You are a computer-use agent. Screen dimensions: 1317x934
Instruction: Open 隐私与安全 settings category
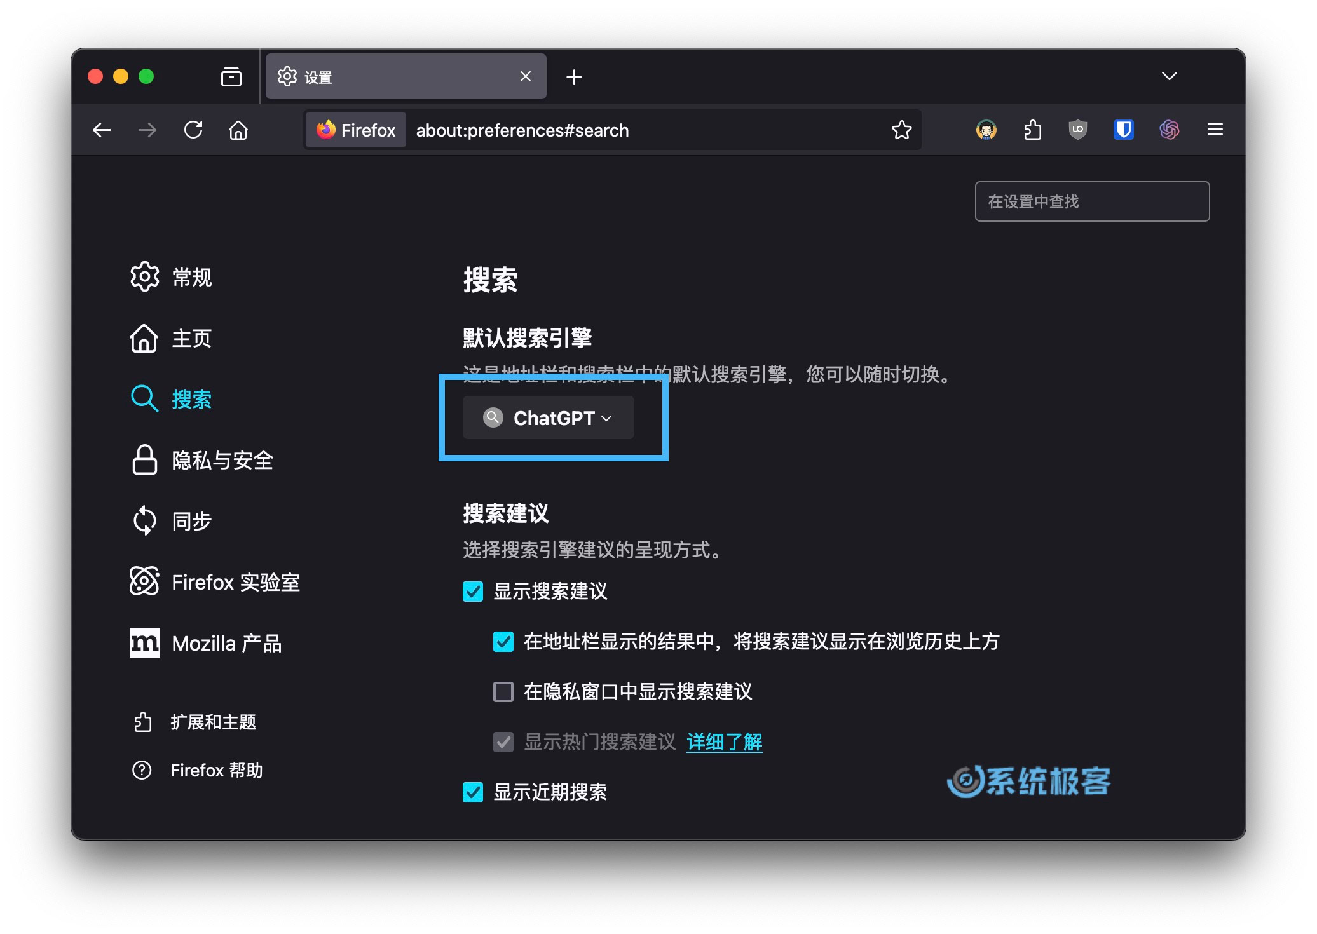point(202,460)
